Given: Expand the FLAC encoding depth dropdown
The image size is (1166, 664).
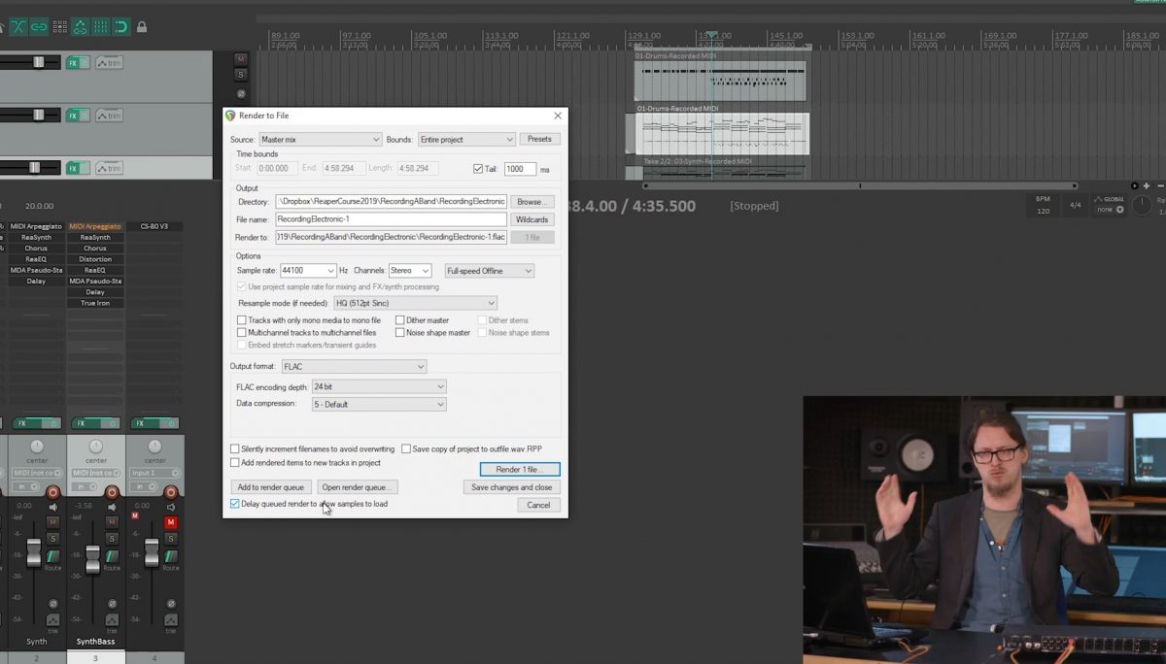Looking at the screenshot, I should tap(379, 386).
